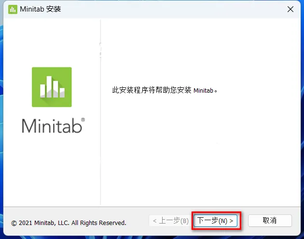Click the text 此安装程序将帮助您安装 Minitab。
The image size is (304, 239).
click(x=165, y=90)
